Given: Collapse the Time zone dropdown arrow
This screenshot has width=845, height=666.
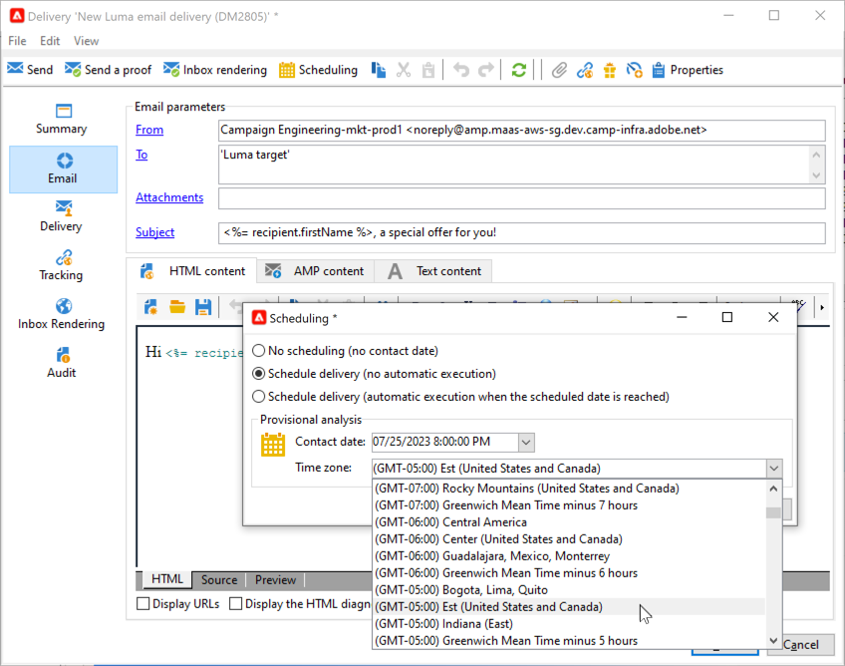Looking at the screenshot, I should [x=774, y=468].
